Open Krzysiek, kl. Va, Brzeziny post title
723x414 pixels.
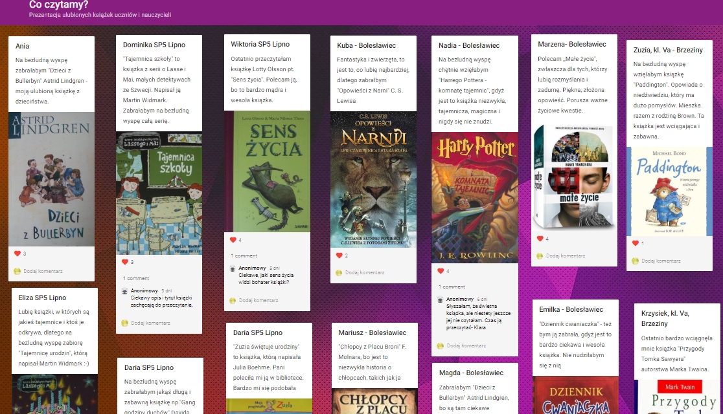(x=665, y=318)
